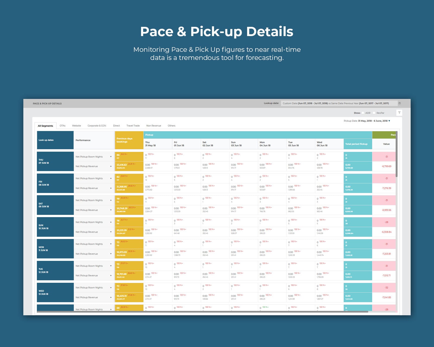Expand Net Pickup Room Nights for WED 13 JUN
434x347 pixels.
point(111,288)
